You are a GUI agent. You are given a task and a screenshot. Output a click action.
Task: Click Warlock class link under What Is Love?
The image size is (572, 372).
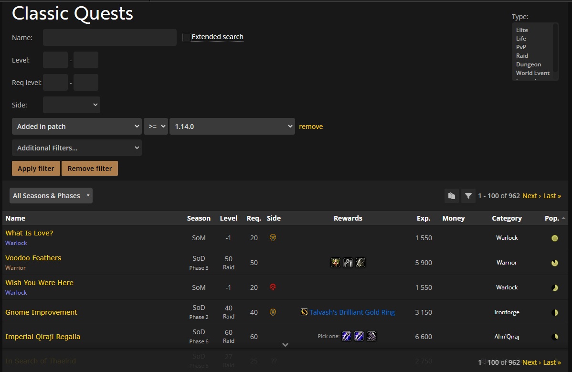coord(16,243)
